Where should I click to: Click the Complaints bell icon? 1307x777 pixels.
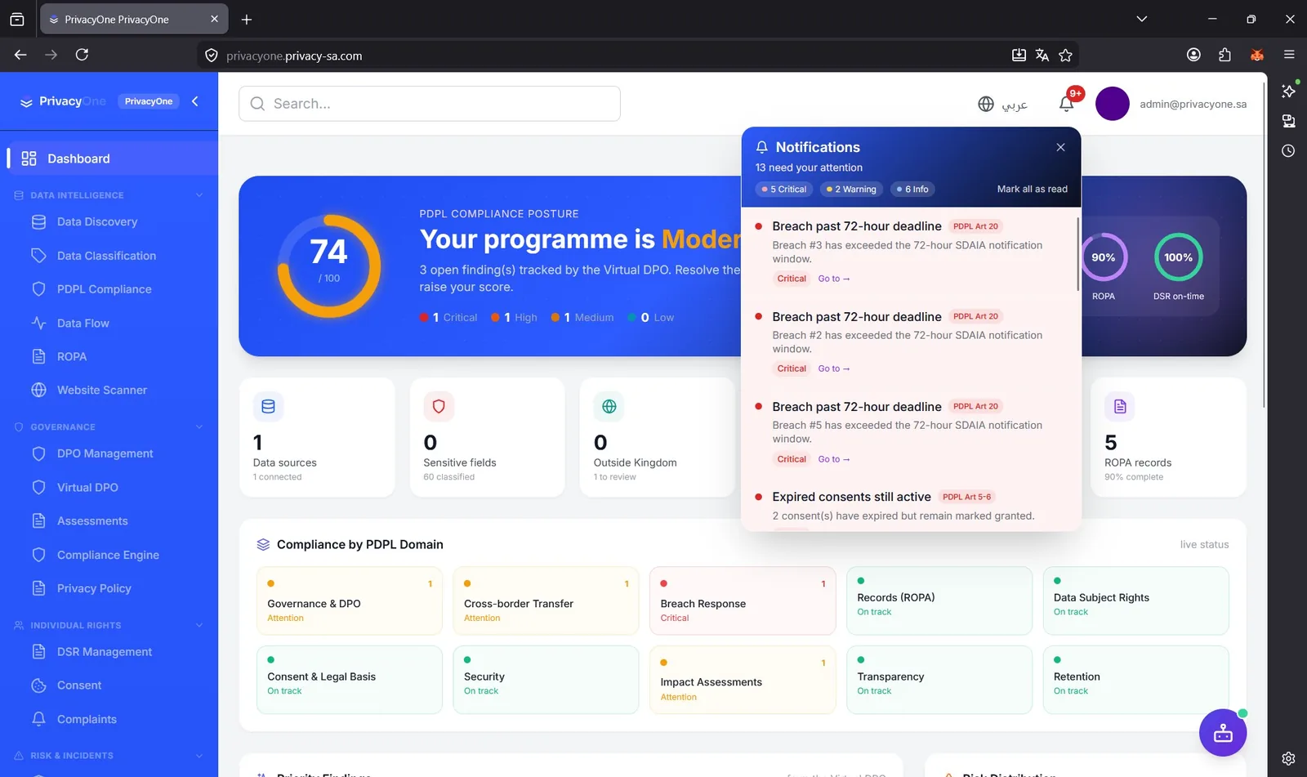click(38, 719)
